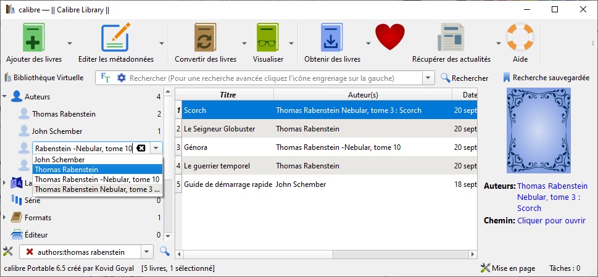
Task: Click the Éditeur category icon
Action: click(x=17, y=234)
